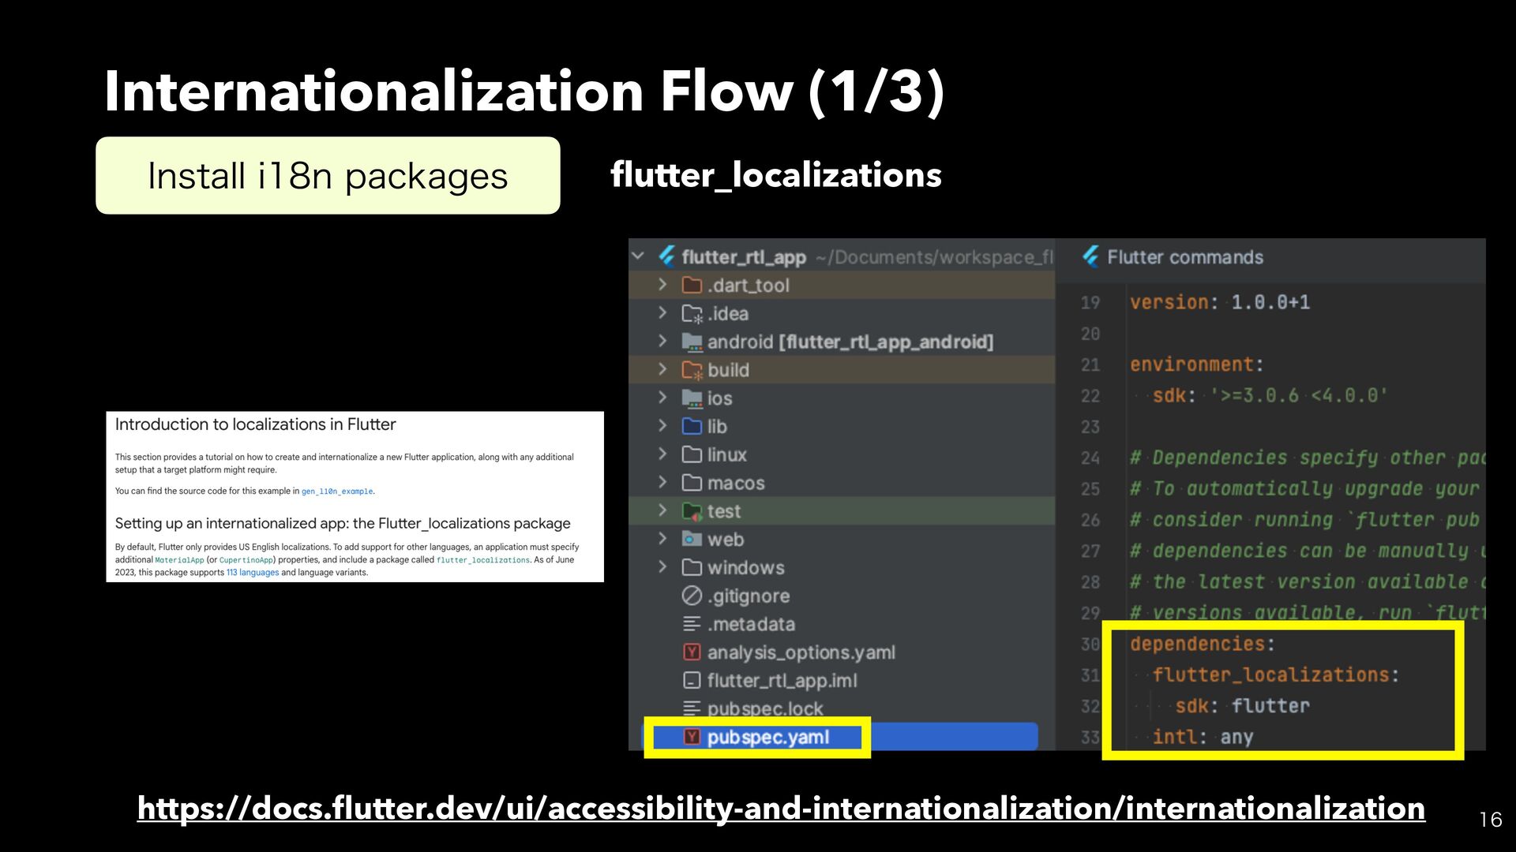Select the .metadata file in tree
Viewport: 1516px width, 852px height.
click(x=750, y=624)
